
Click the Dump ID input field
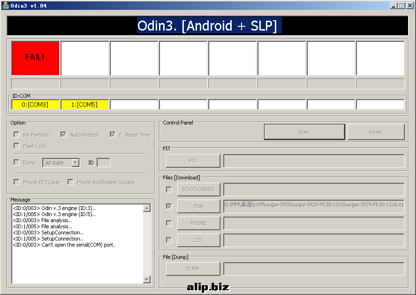pyautogui.click(x=104, y=163)
